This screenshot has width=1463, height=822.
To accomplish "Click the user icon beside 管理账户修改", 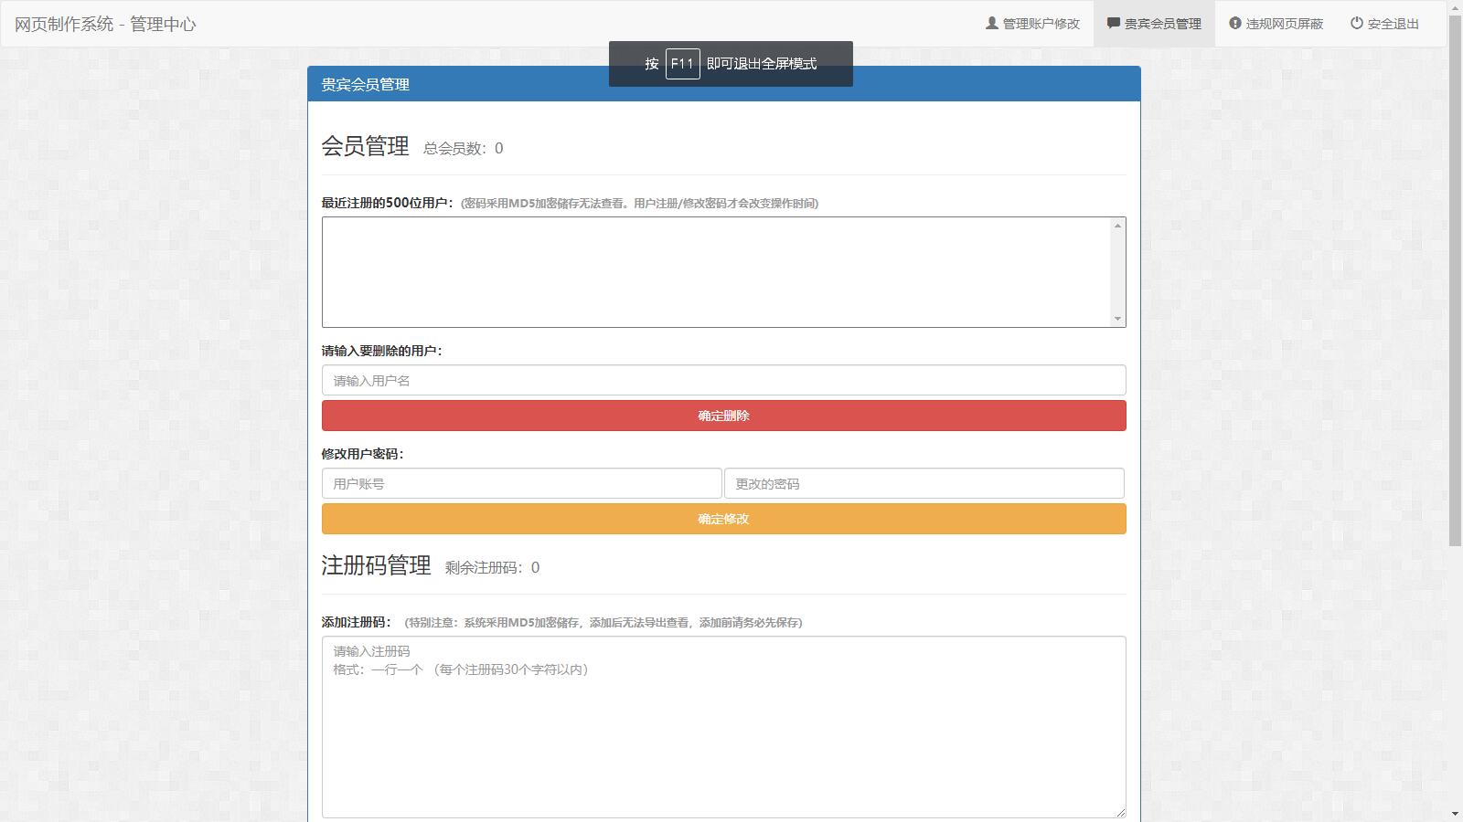I will (991, 24).
